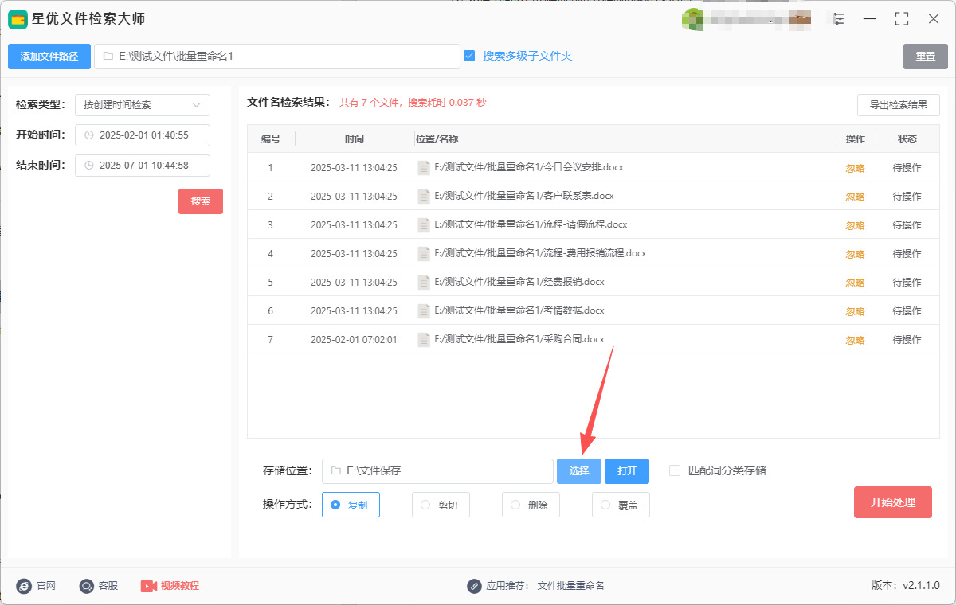Viewport: 956px width, 605px height.
Task: Click the link icon beside 应用推荐
Action: click(474, 586)
